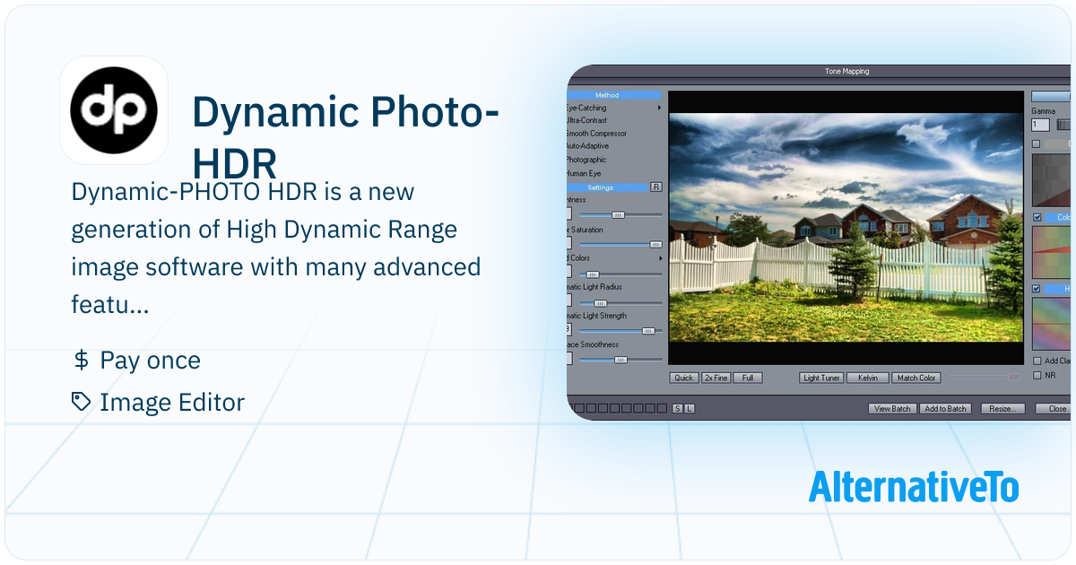This screenshot has height=565, width=1076.
Task: Click the HDR house preview image
Action: [x=846, y=228]
